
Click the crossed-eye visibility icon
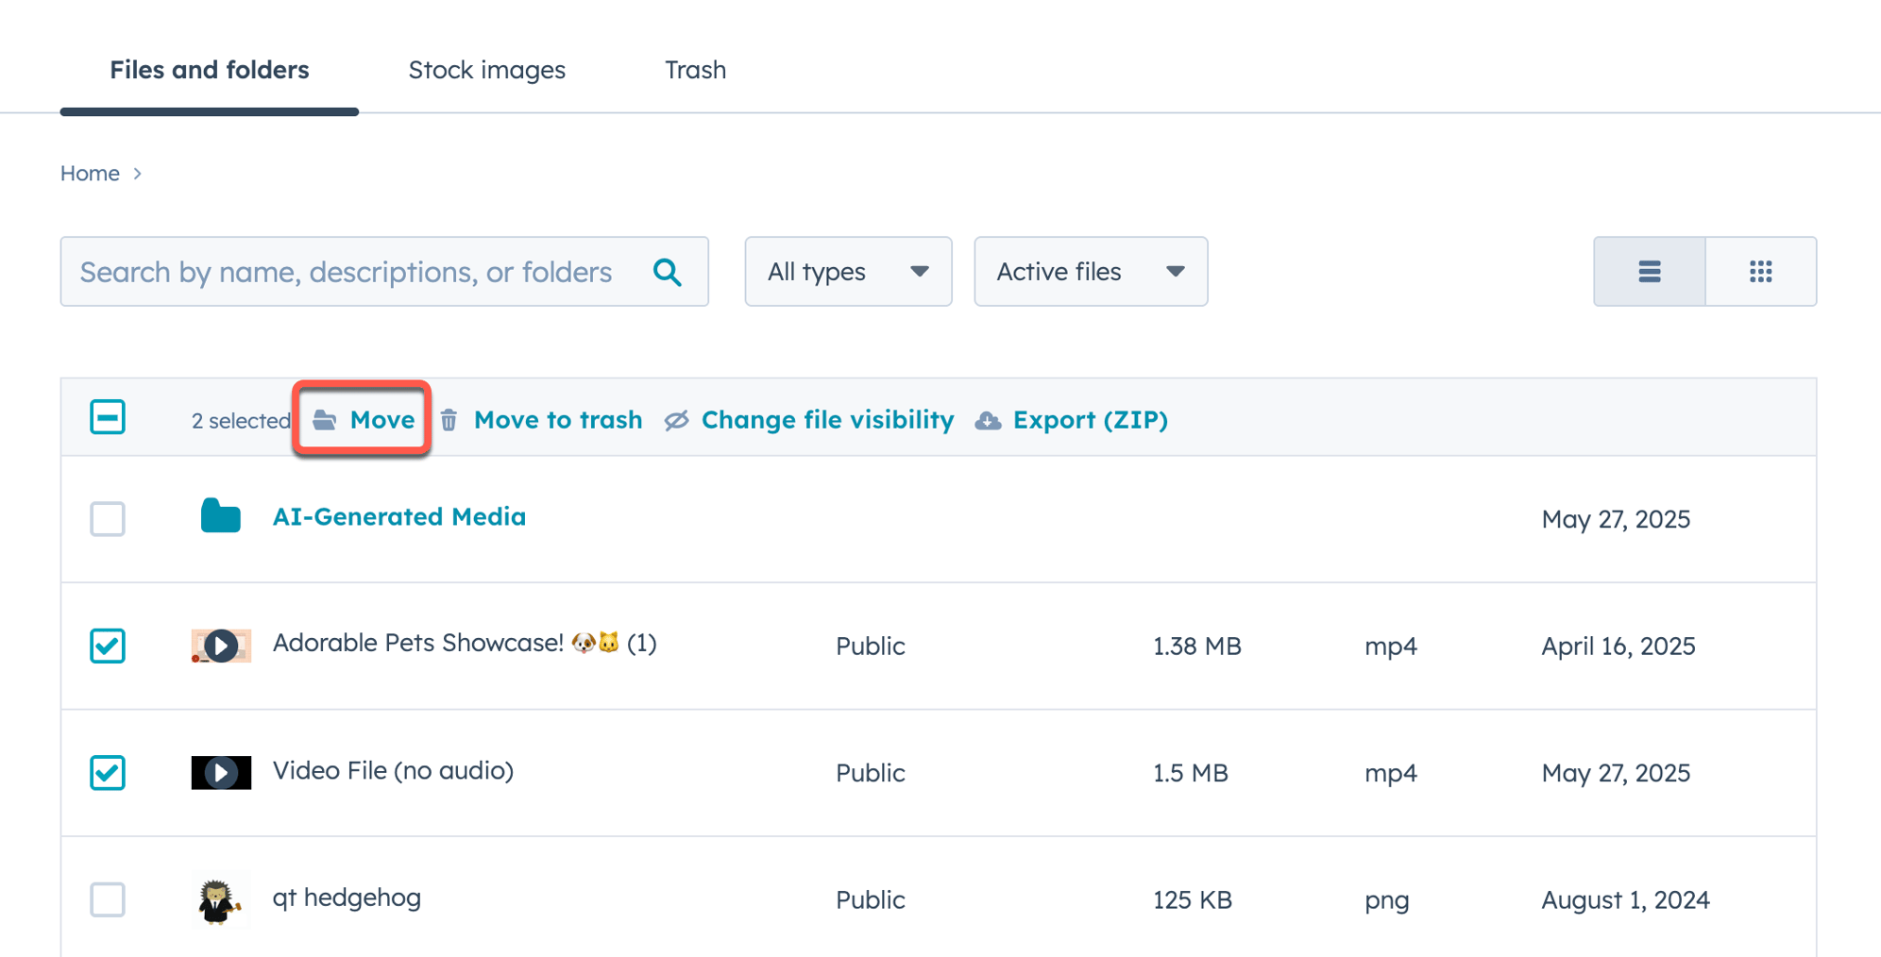tap(676, 420)
